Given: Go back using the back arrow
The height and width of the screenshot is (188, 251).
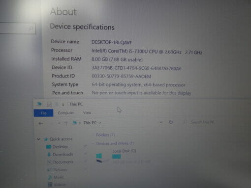Looking at the screenshot, I should click(x=41, y=123).
